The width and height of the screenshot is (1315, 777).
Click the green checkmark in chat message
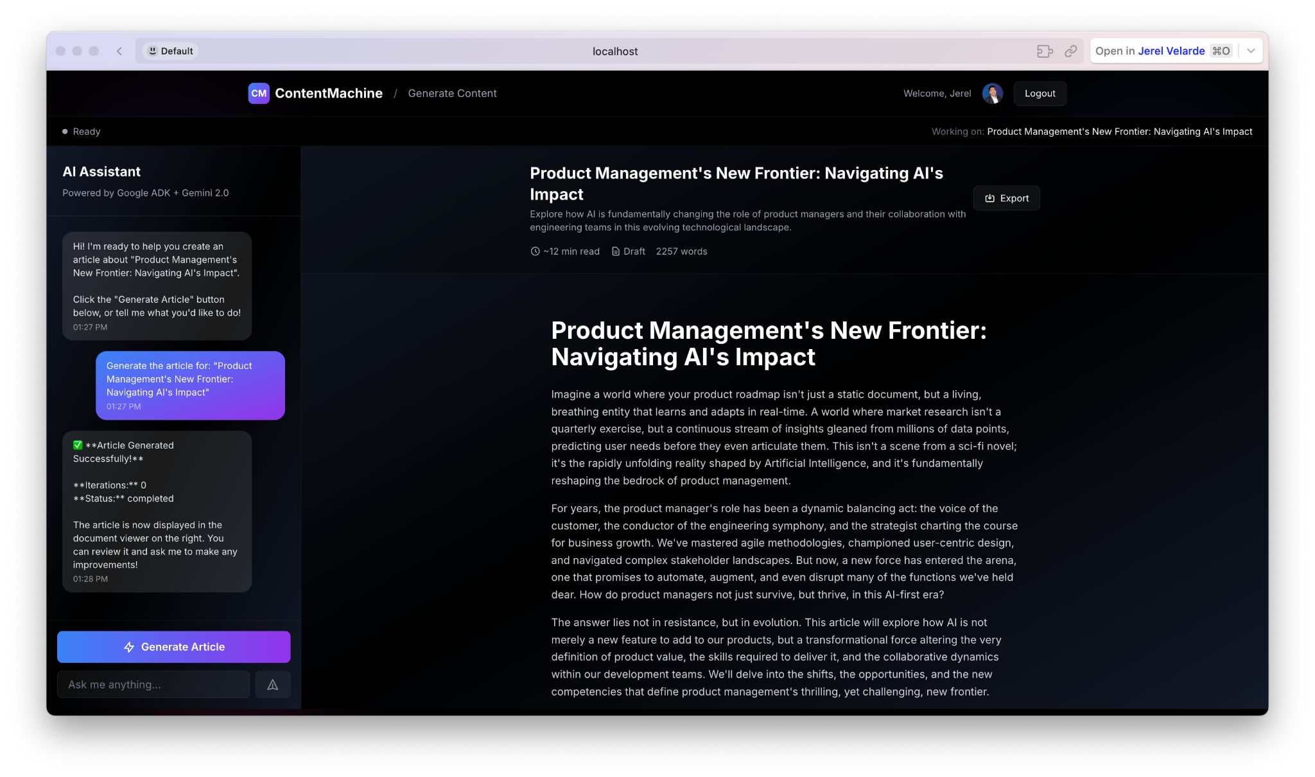(78, 445)
